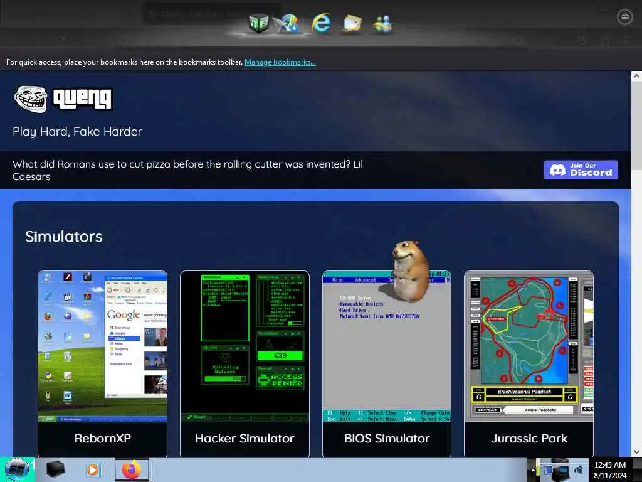Join the Discord server button
The height and width of the screenshot is (482, 642).
coord(581,169)
